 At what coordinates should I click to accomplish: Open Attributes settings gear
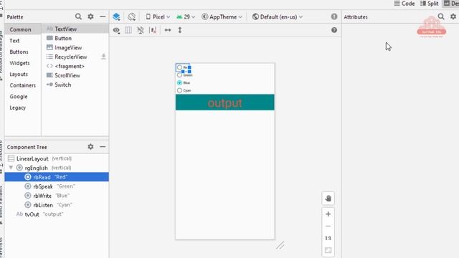(x=453, y=16)
